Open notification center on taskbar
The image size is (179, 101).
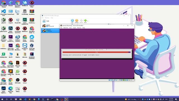pos(176,99)
